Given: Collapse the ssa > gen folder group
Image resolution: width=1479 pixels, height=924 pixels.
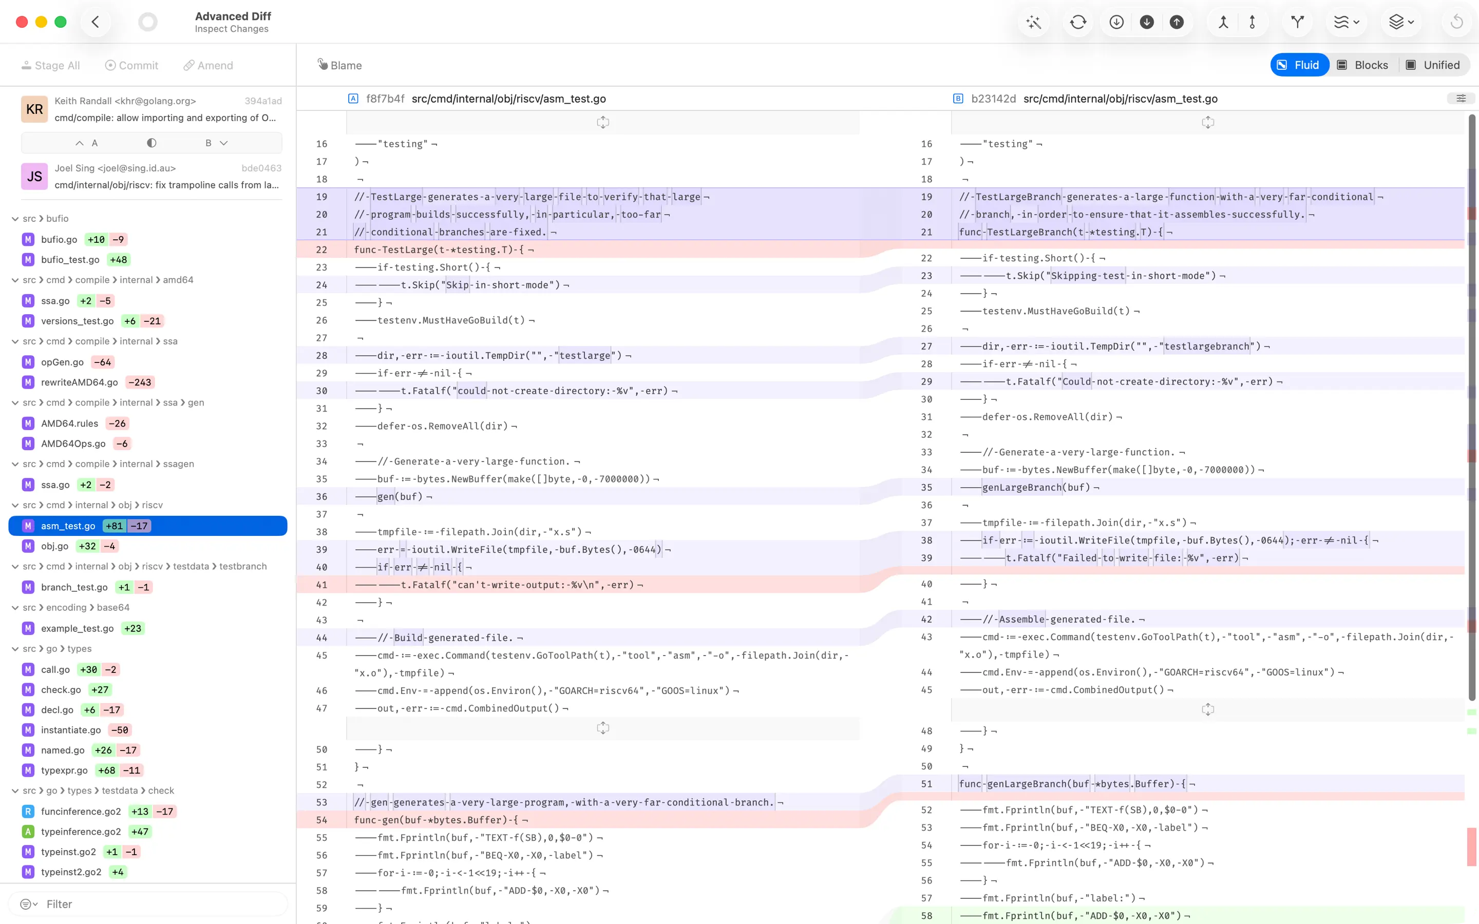Looking at the screenshot, I should (x=15, y=403).
